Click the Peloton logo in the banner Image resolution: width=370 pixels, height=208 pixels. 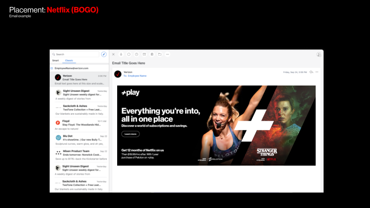[215, 159]
